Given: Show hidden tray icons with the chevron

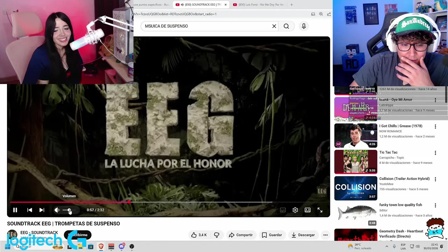Looking at the screenshot, I should click(387, 246).
